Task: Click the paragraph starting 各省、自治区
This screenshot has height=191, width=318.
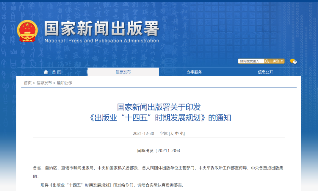Action: (158, 172)
